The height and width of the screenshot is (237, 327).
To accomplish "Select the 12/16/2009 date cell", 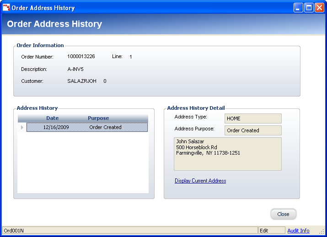I will point(56,127).
